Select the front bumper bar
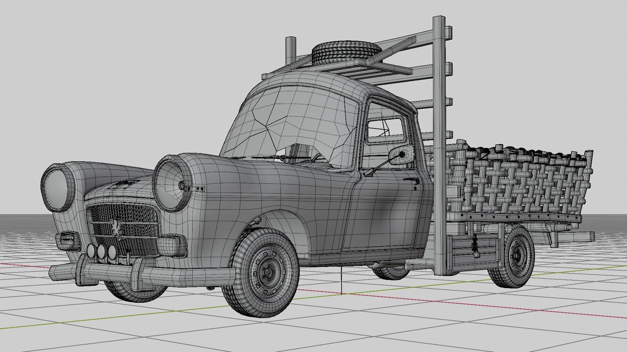This screenshot has height=352, width=627. (x=142, y=275)
